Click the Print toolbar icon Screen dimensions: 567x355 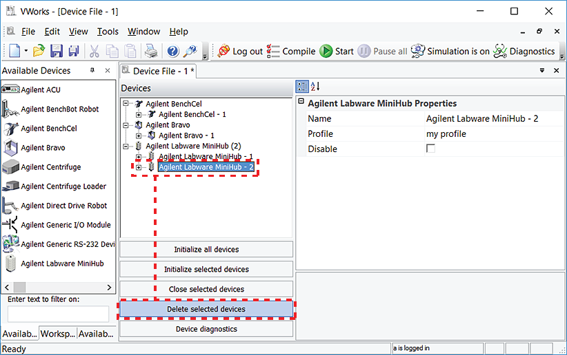pos(150,52)
